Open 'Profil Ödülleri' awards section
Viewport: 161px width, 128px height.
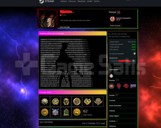pos(122,69)
